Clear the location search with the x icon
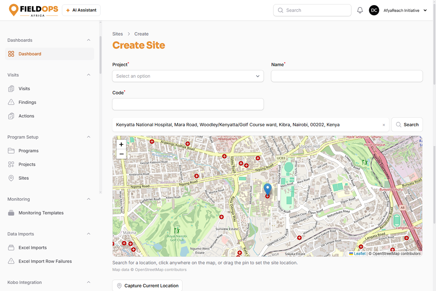This screenshot has height=291, width=436. [x=384, y=125]
